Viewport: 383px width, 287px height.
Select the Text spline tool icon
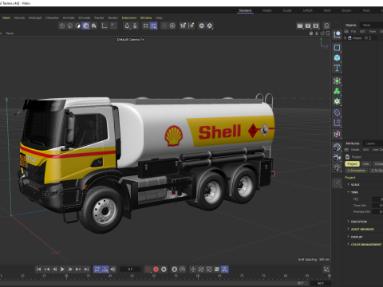pos(337,68)
